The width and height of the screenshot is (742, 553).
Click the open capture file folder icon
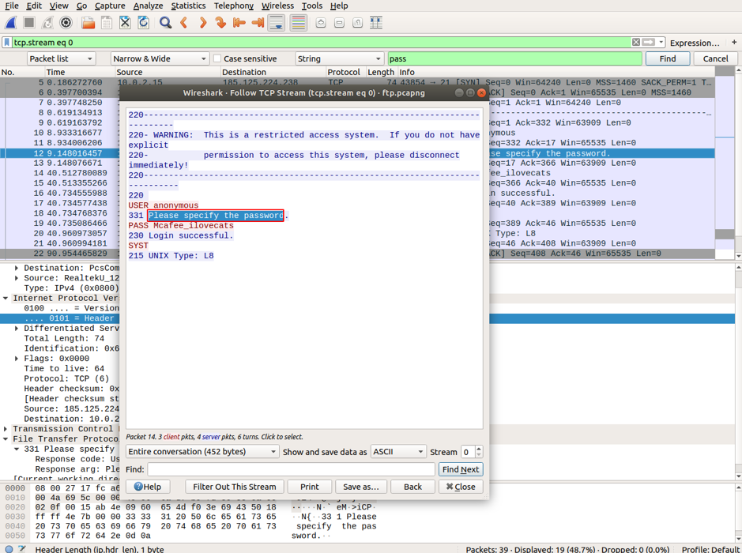88,23
